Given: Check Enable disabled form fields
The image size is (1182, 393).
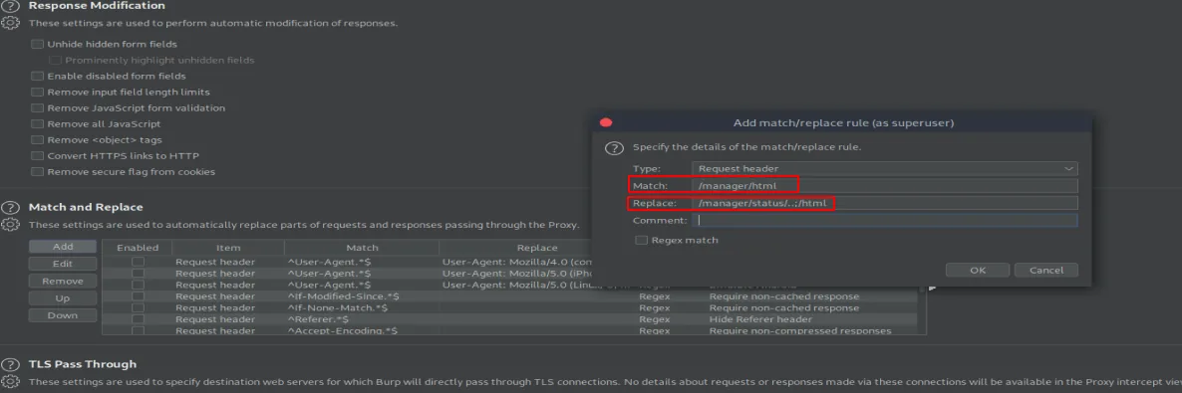Looking at the screenshot, I should pos(38,76).
